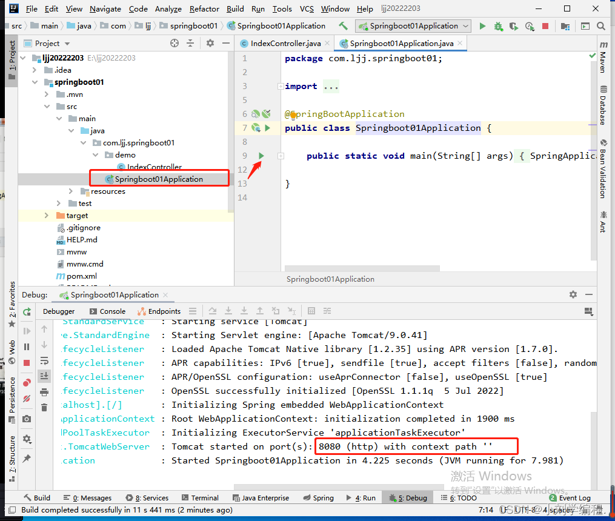
Task: Pause the program in Debug panel
Action: click(27, 347)
